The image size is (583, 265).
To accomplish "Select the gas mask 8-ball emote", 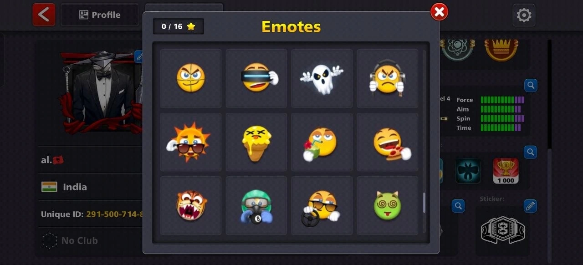I will click(x=256, y=206).
